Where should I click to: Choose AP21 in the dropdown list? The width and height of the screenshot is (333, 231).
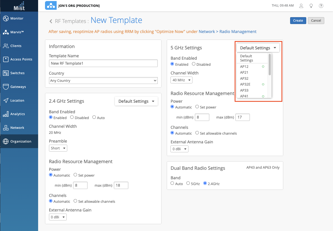(x=244, y=72)
